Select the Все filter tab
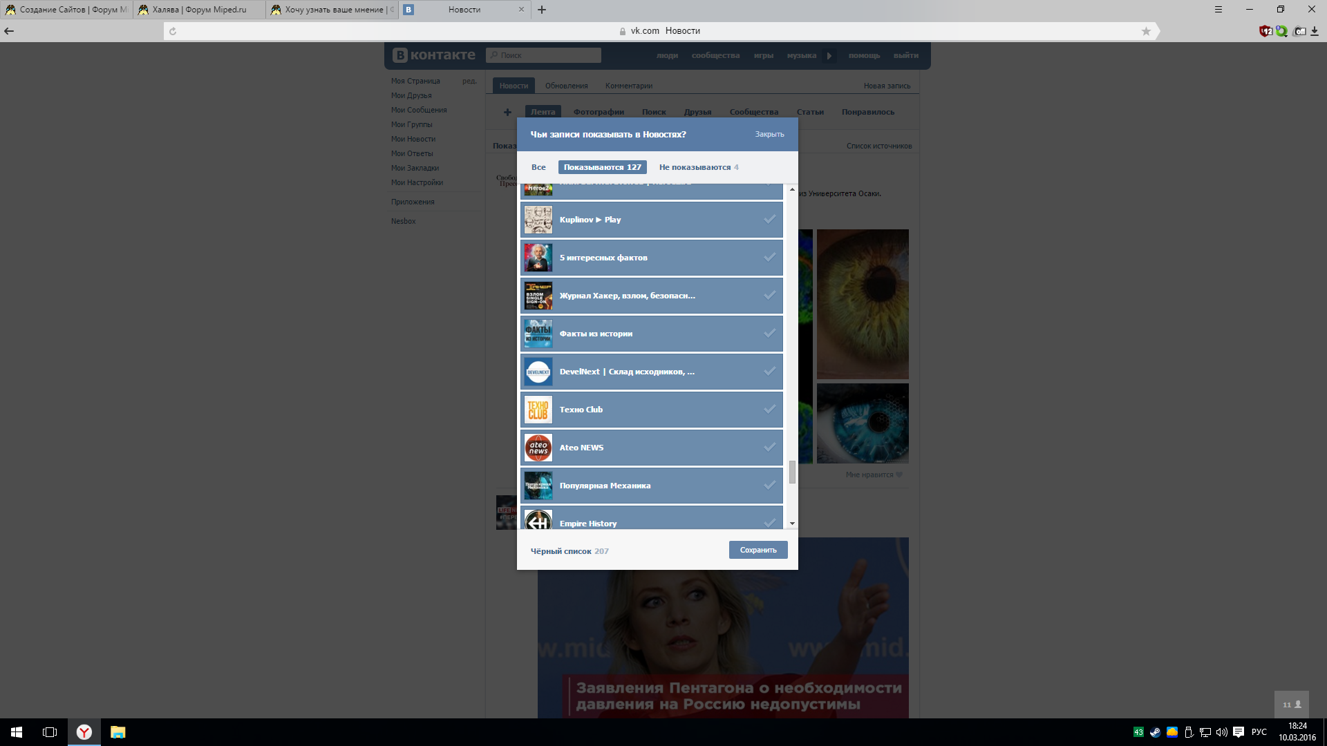The image size is (1327, 746). [538, 167]
